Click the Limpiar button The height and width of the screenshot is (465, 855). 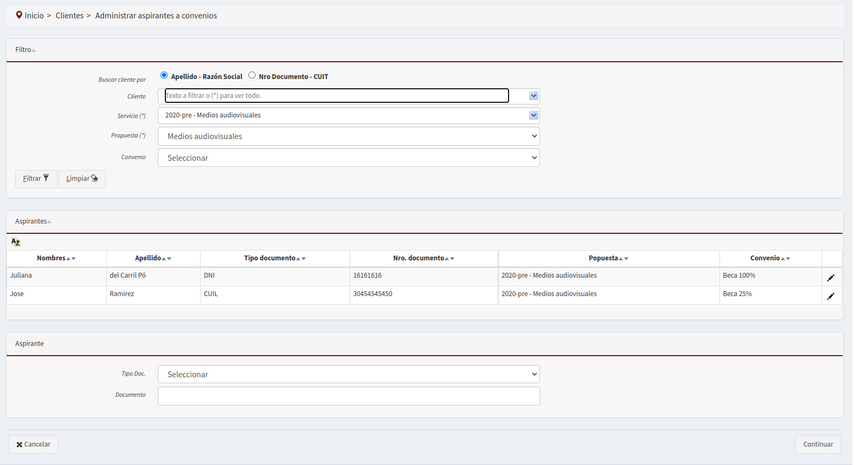coord(82,179)
